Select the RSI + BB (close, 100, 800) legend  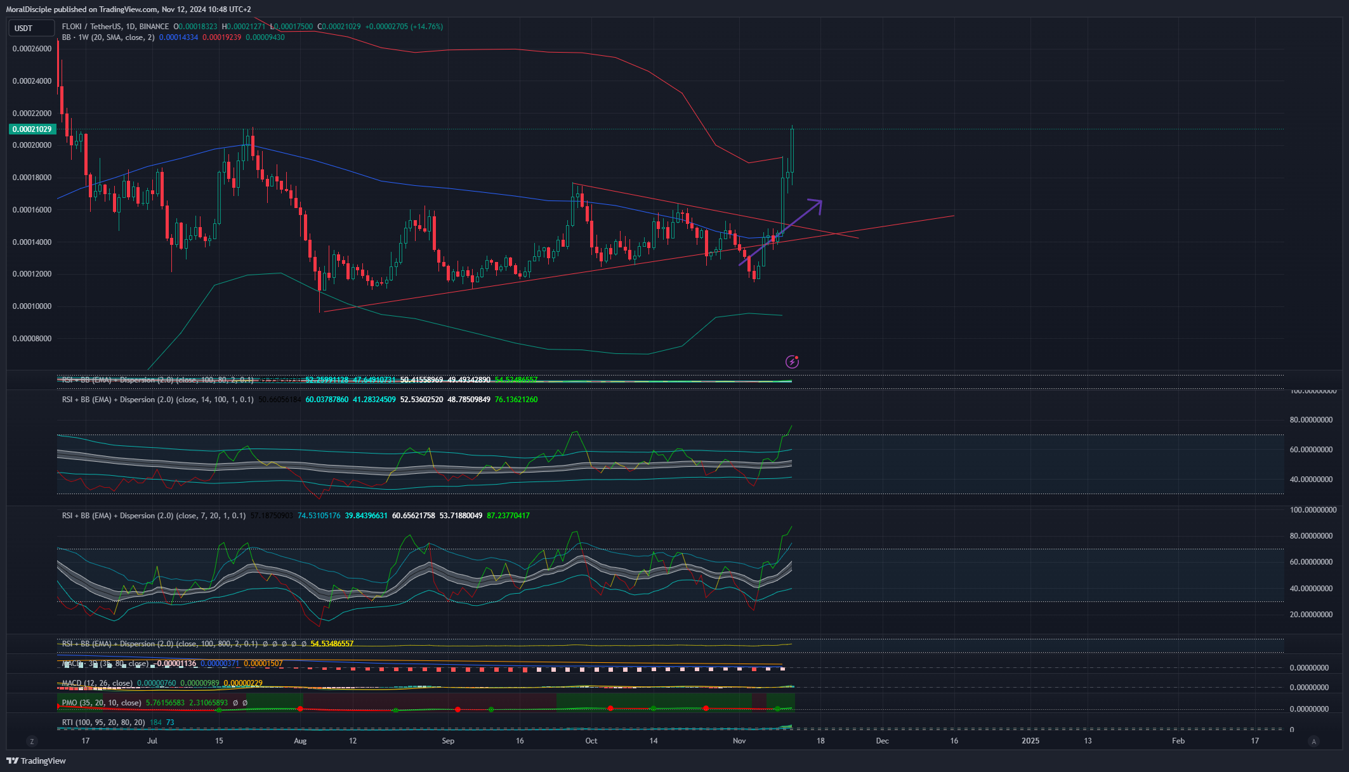pos(160,644)
